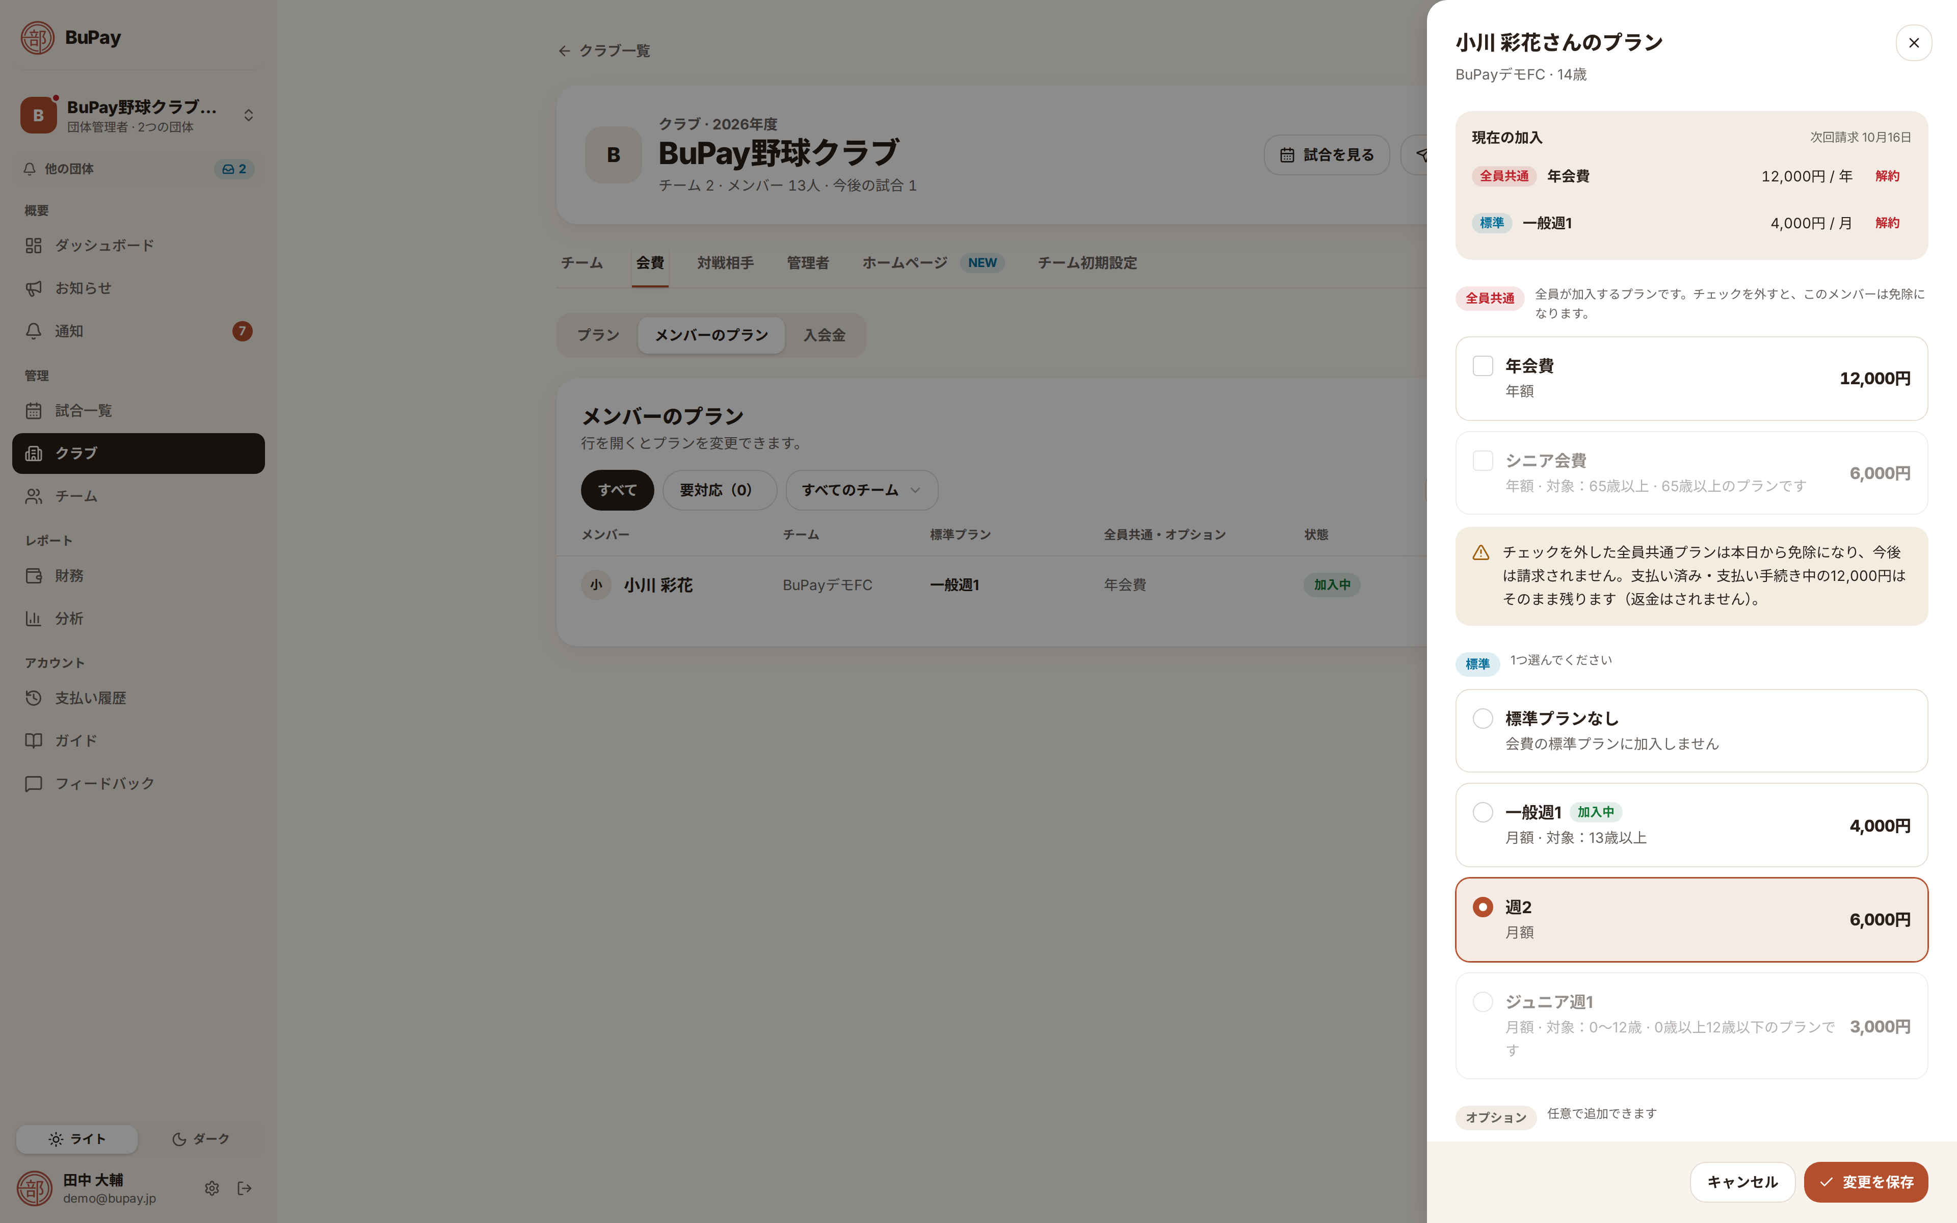Open フィードバック speech bubble icon

[33, 784]
